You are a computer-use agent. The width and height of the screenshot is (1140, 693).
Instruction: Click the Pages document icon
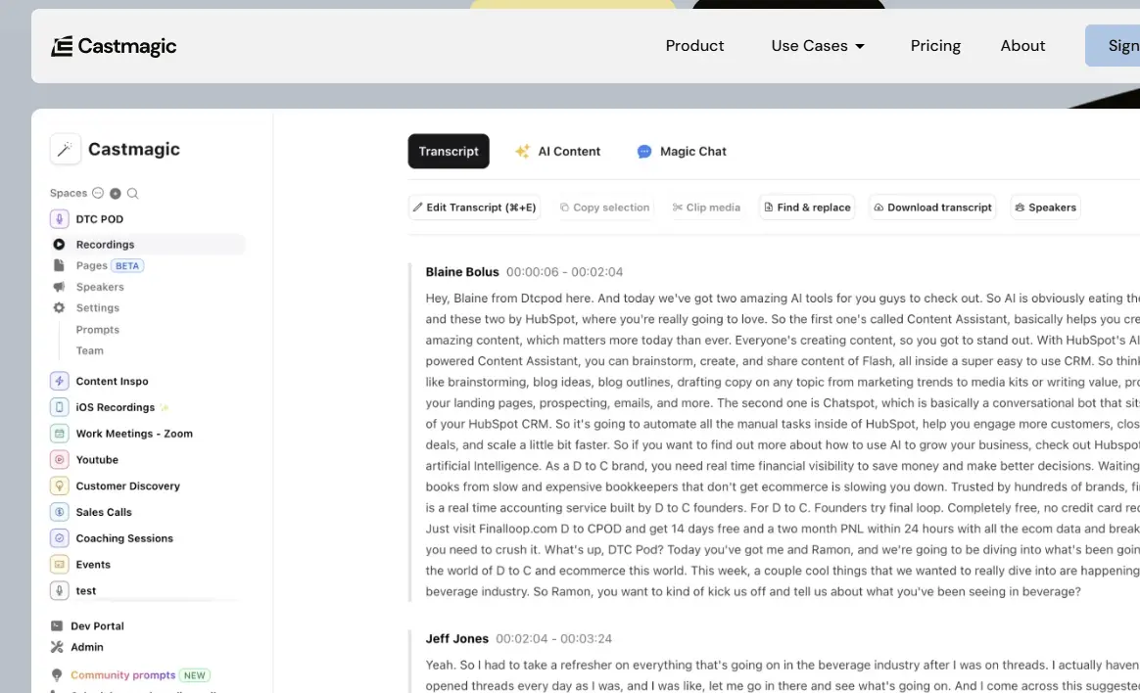coord(59,265)
